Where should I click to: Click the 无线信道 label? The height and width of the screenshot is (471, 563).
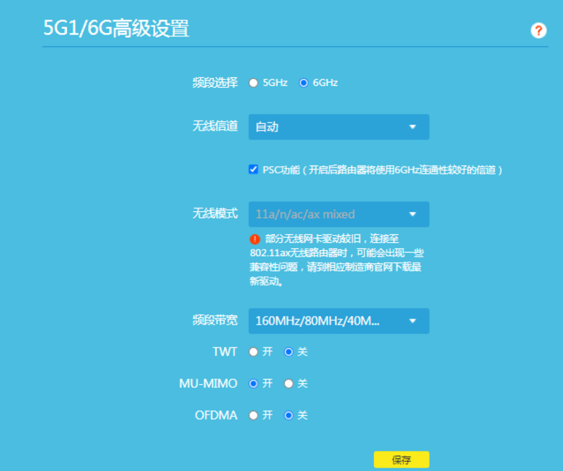pos(215,126)
